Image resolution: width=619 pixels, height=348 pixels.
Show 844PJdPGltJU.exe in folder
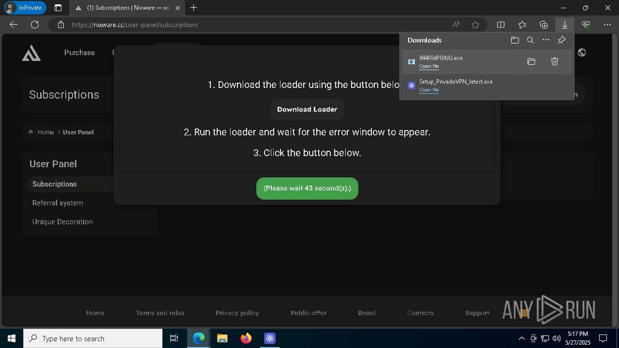coord(531,61)
